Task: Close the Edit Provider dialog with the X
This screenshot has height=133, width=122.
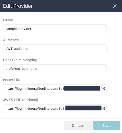Action: pos(115,6)
